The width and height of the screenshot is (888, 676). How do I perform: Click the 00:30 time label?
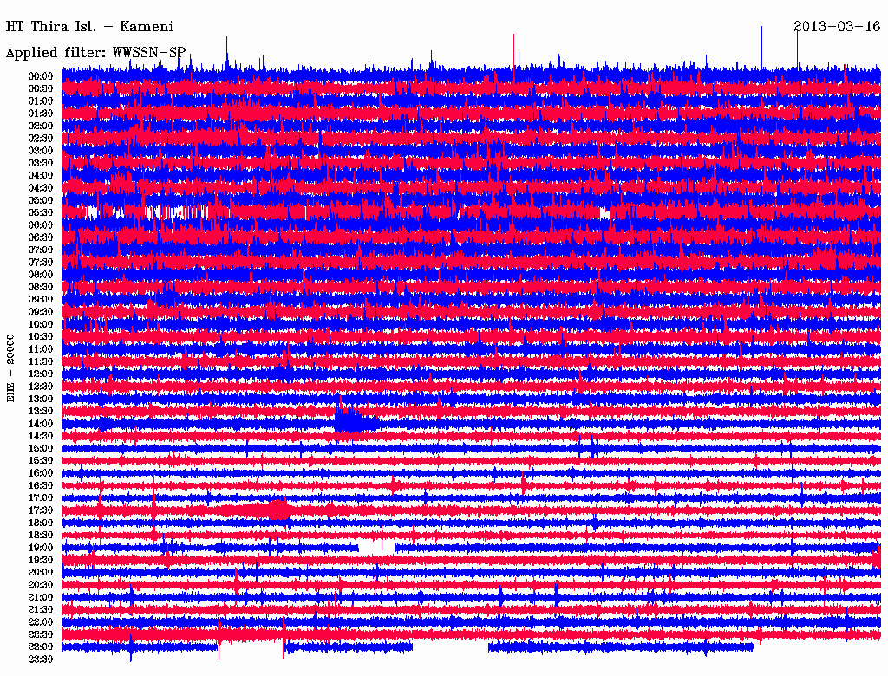pos(41,88)
